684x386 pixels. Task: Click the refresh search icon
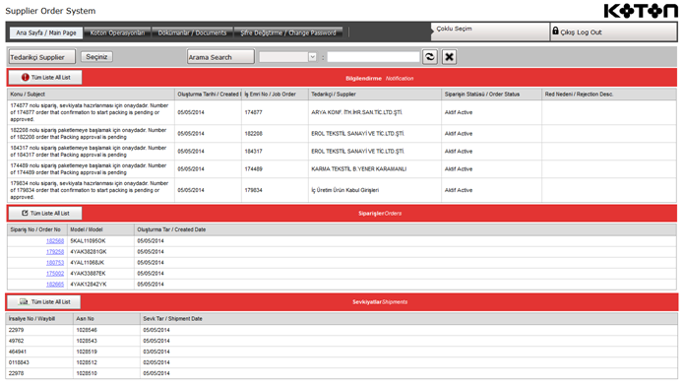pyautogui.click(x=430, y=57)
